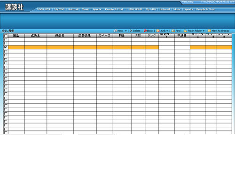Check the first row checkbox under header

(x=6, y=40)
